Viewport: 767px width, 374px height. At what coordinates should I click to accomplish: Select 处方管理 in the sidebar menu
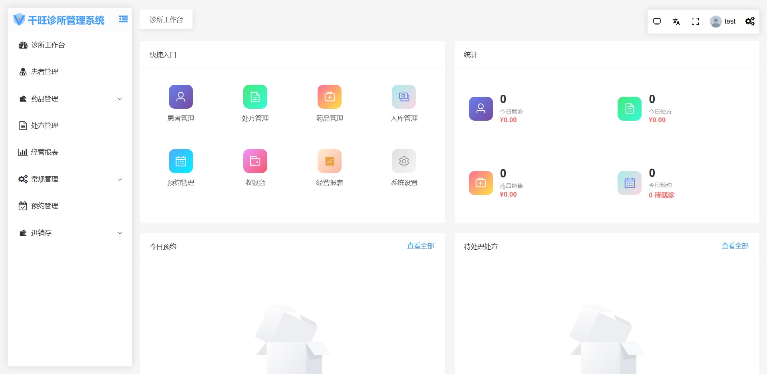tap(45, 125)
